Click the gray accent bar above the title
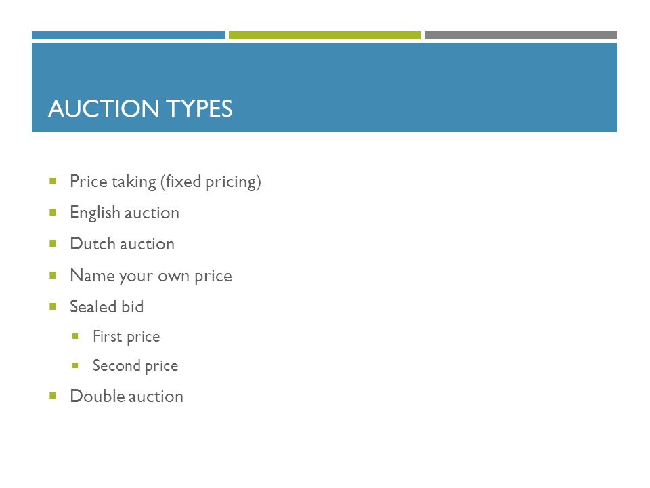650x488 pixels. [521, 35]
